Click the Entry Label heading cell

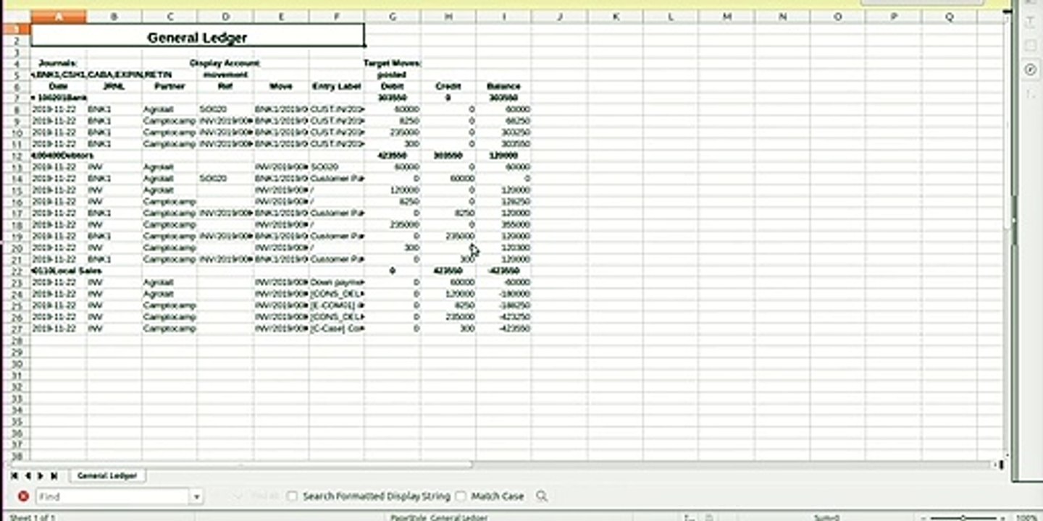point(337,86)
